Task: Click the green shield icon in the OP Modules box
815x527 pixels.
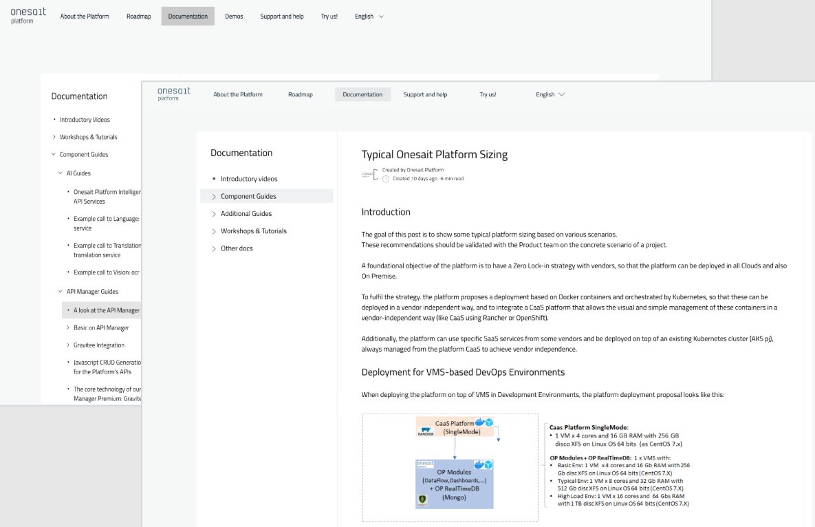Action: pos(422,500)
